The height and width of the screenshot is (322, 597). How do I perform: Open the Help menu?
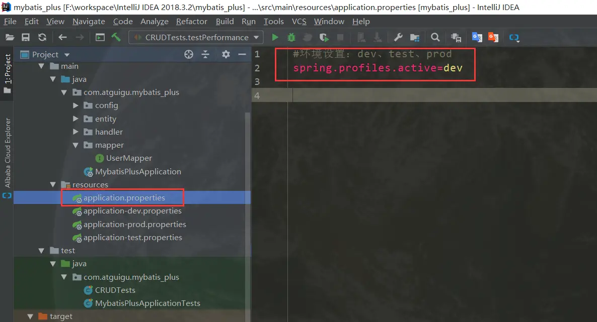point(361,21)
